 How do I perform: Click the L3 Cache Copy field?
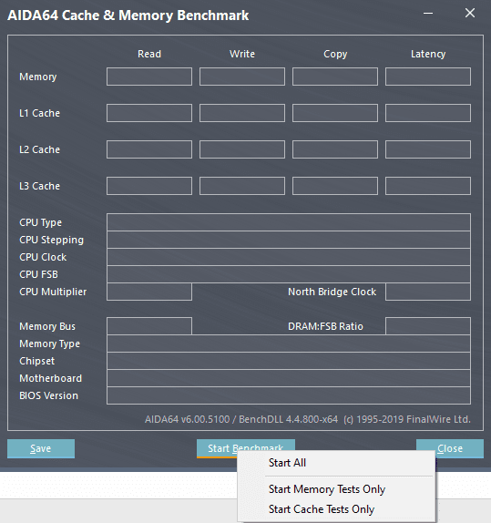[x=335, y=186]
